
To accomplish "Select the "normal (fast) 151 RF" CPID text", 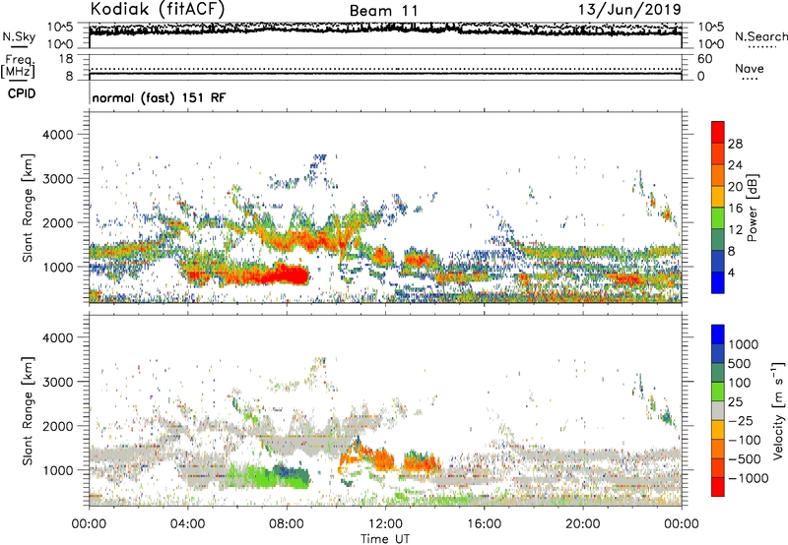I will click(x=159, y=97).
